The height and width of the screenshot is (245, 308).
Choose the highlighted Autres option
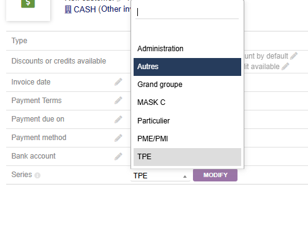coord(187,67)
